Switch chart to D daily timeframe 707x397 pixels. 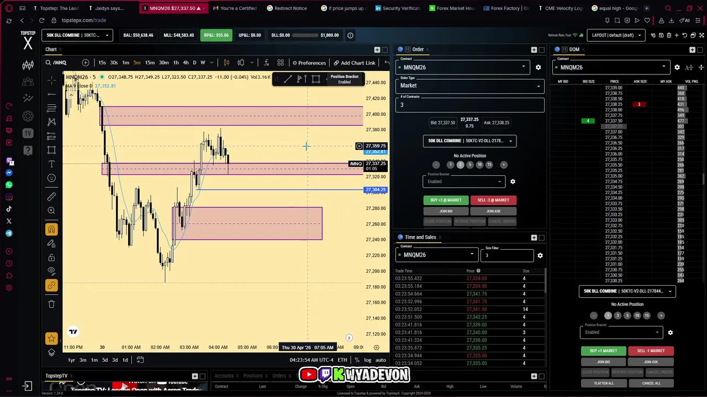click(x=194, y=63)
